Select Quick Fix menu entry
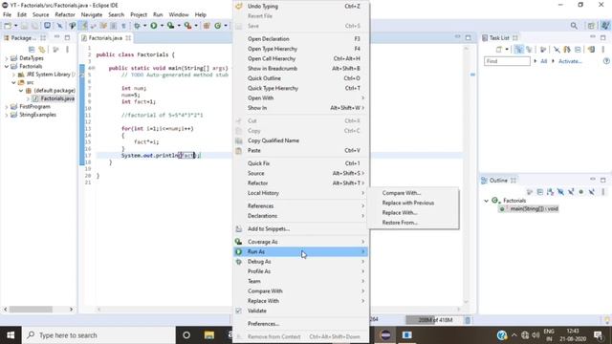This screenshot has height=344, width=612. 301,163
